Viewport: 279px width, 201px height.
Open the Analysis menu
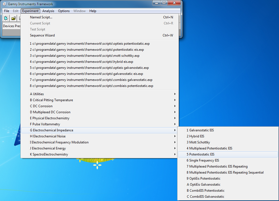[48, 11]
